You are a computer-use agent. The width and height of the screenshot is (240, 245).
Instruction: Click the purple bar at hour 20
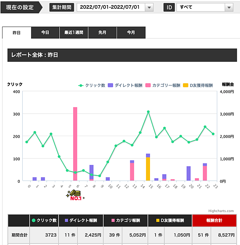click(188, 173)
